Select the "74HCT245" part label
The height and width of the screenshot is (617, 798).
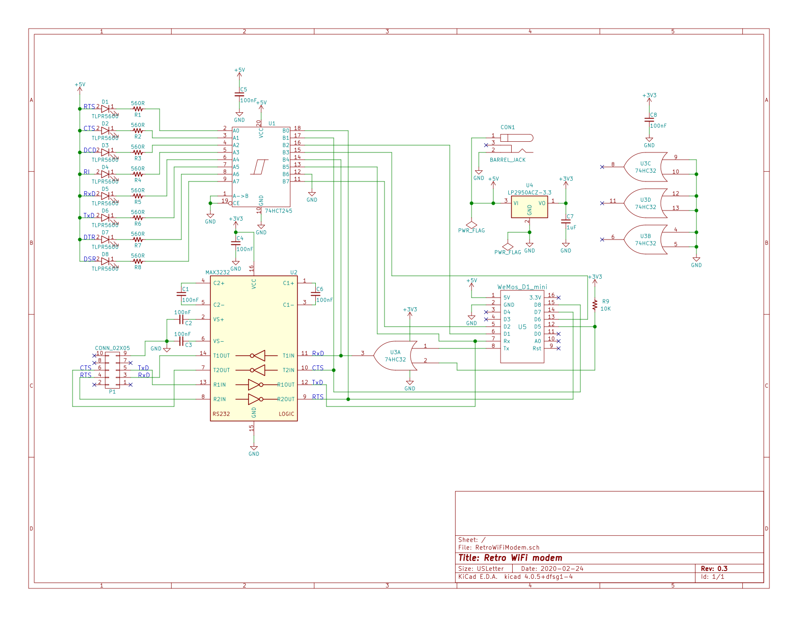pos(279,211)
